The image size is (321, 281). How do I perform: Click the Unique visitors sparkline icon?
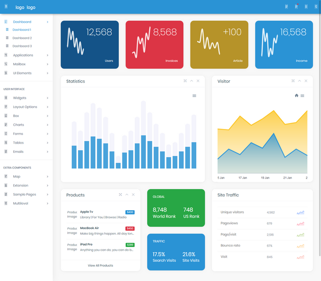300,213
